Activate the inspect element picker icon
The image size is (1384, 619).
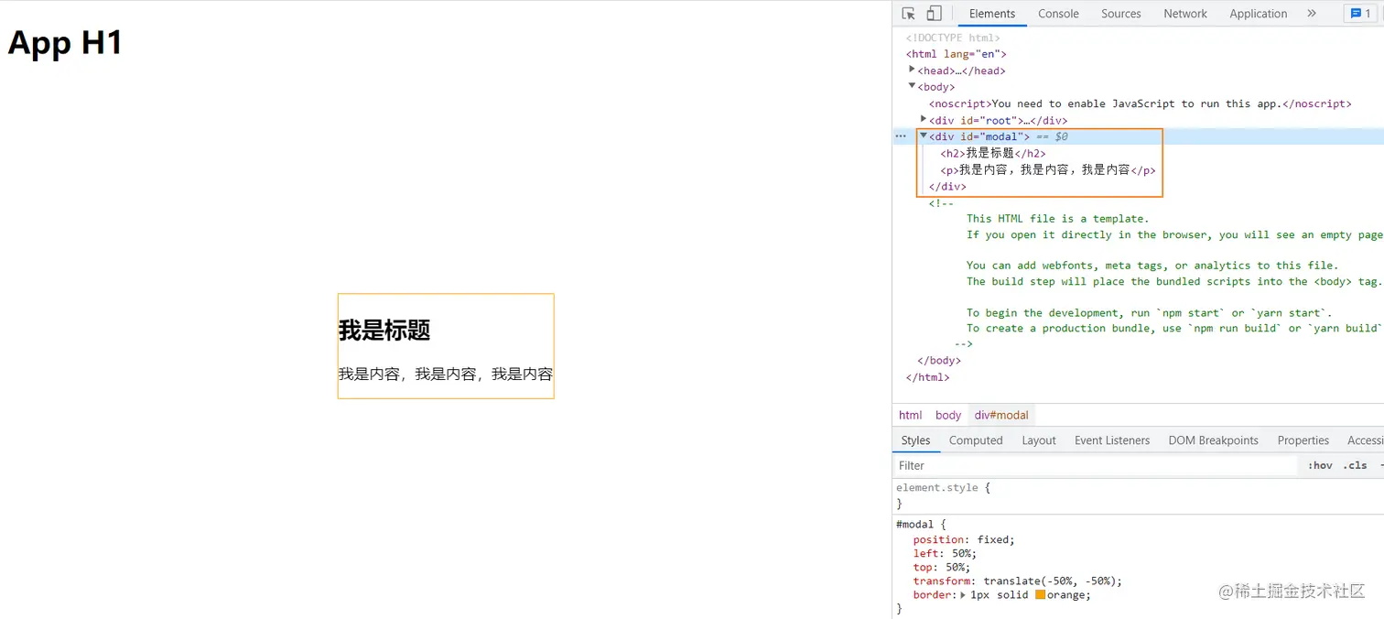click(908, 14)
